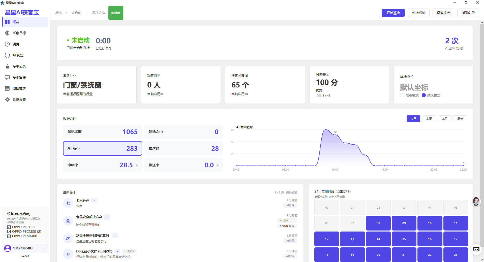Click the star app icon in title bar
This screenshot has width=484, height=262.
3,3
